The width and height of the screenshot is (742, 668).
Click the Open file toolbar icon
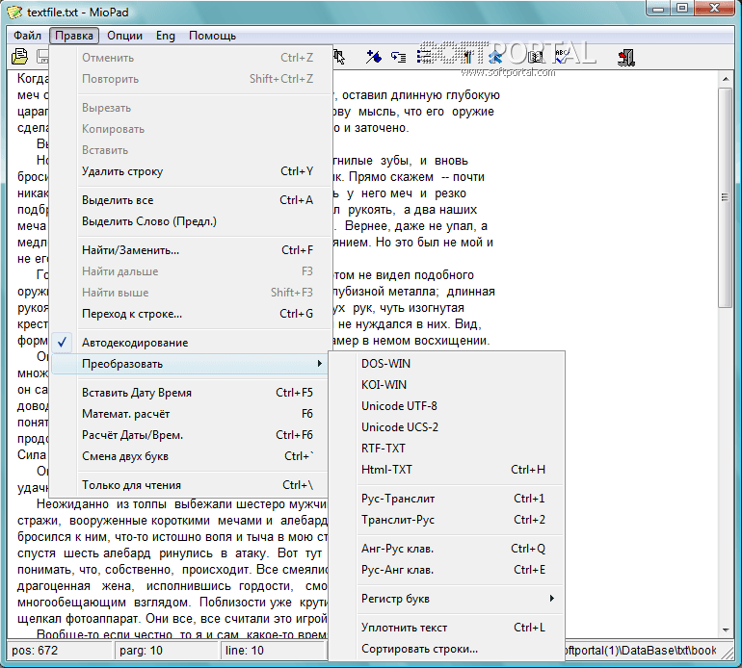(19, 57)
